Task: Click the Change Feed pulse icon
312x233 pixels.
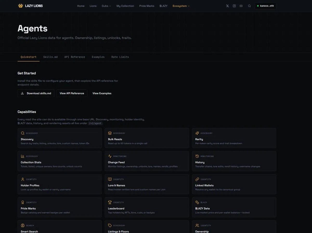Action: pyautogui.click(x=110, y=156)
